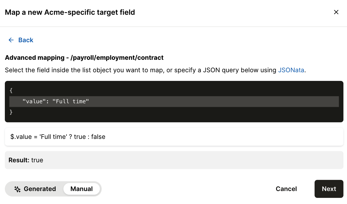Screen dimensions: 347x204
Task: Select the Advanced mapping heading text
Action: click(84, 57)
